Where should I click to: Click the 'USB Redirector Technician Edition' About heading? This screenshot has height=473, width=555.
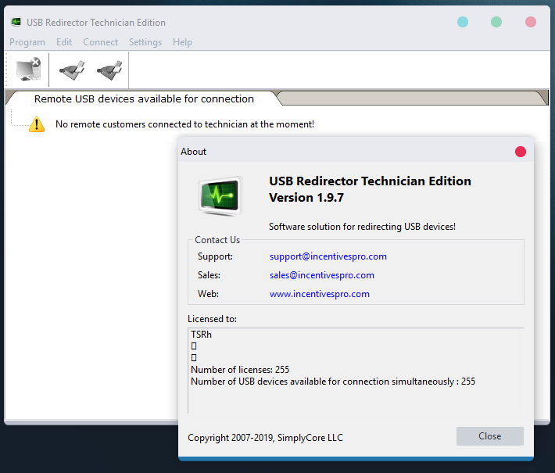[x=370, y=181]
